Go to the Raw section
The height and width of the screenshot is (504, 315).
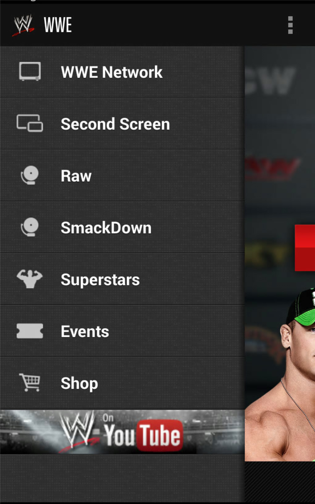coord(122,176)
